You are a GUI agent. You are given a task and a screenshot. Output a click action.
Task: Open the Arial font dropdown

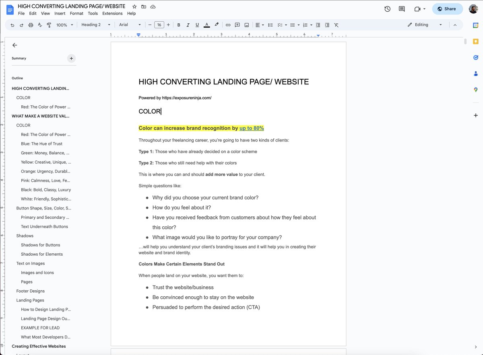click(x=129, y=25)
